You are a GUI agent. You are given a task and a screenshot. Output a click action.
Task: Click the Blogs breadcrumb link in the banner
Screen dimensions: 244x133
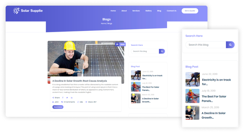[x=110, y=24]
